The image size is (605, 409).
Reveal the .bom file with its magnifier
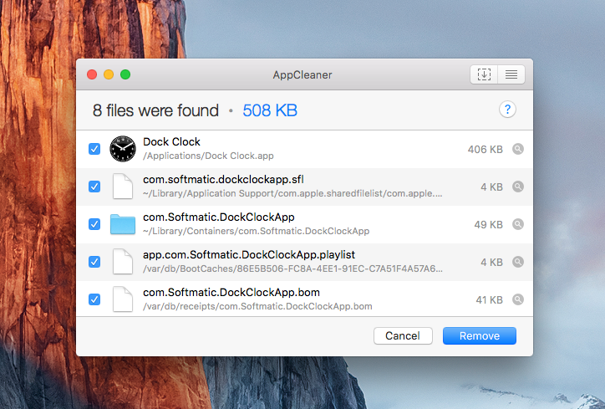tap(518, 299)
